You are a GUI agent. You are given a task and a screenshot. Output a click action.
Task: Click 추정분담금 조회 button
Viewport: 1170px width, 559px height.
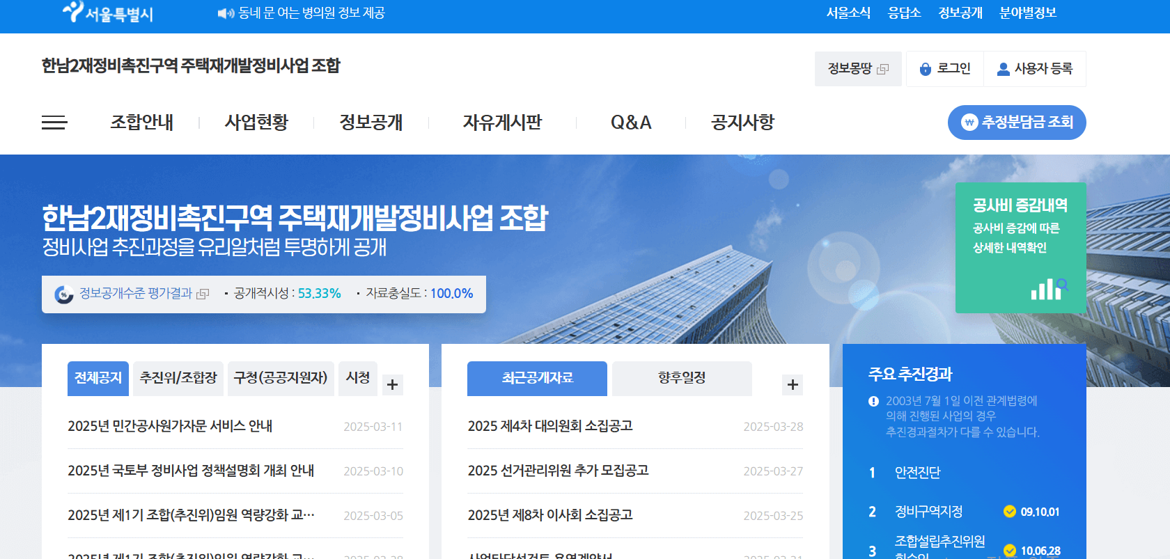tap(1017, 123)
